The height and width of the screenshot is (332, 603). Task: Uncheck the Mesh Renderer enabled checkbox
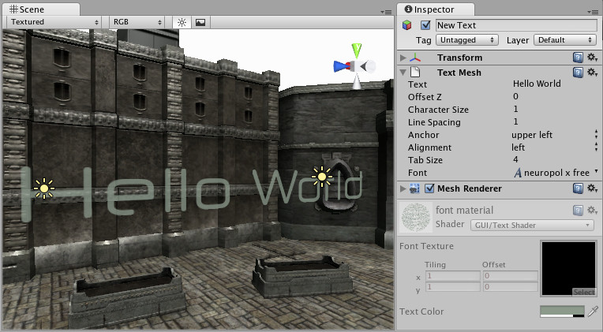tap(430, 188)
